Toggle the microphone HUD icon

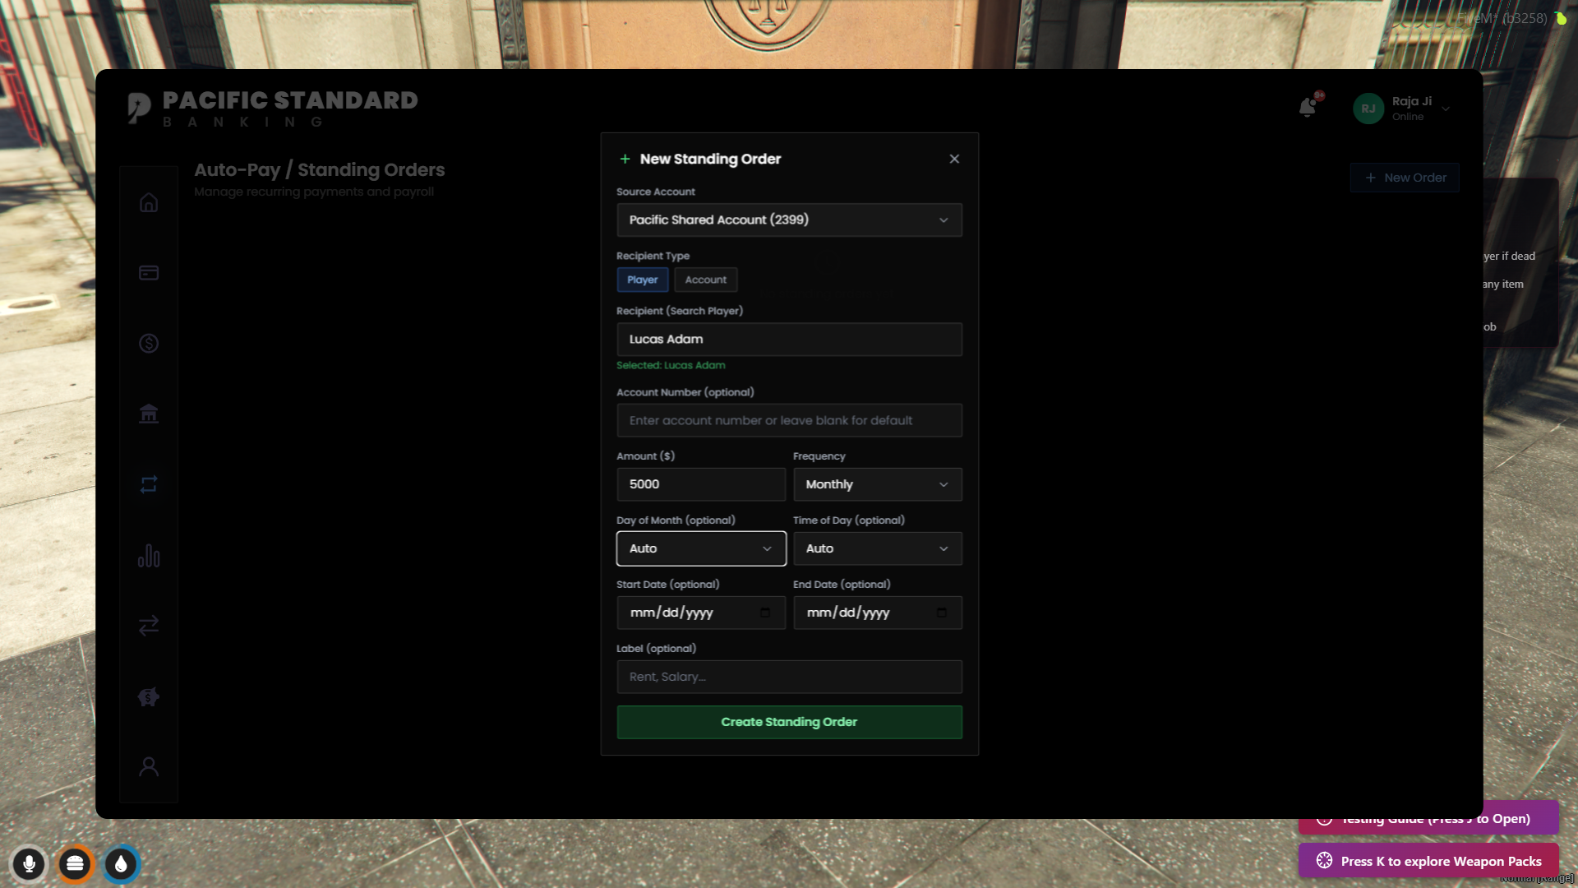29,864
